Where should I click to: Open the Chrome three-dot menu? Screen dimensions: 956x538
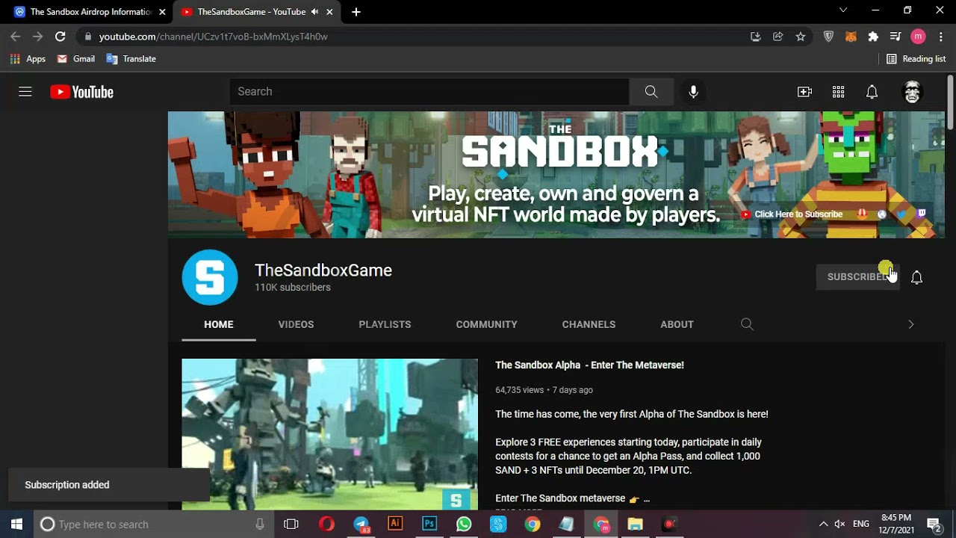(940, 37)
